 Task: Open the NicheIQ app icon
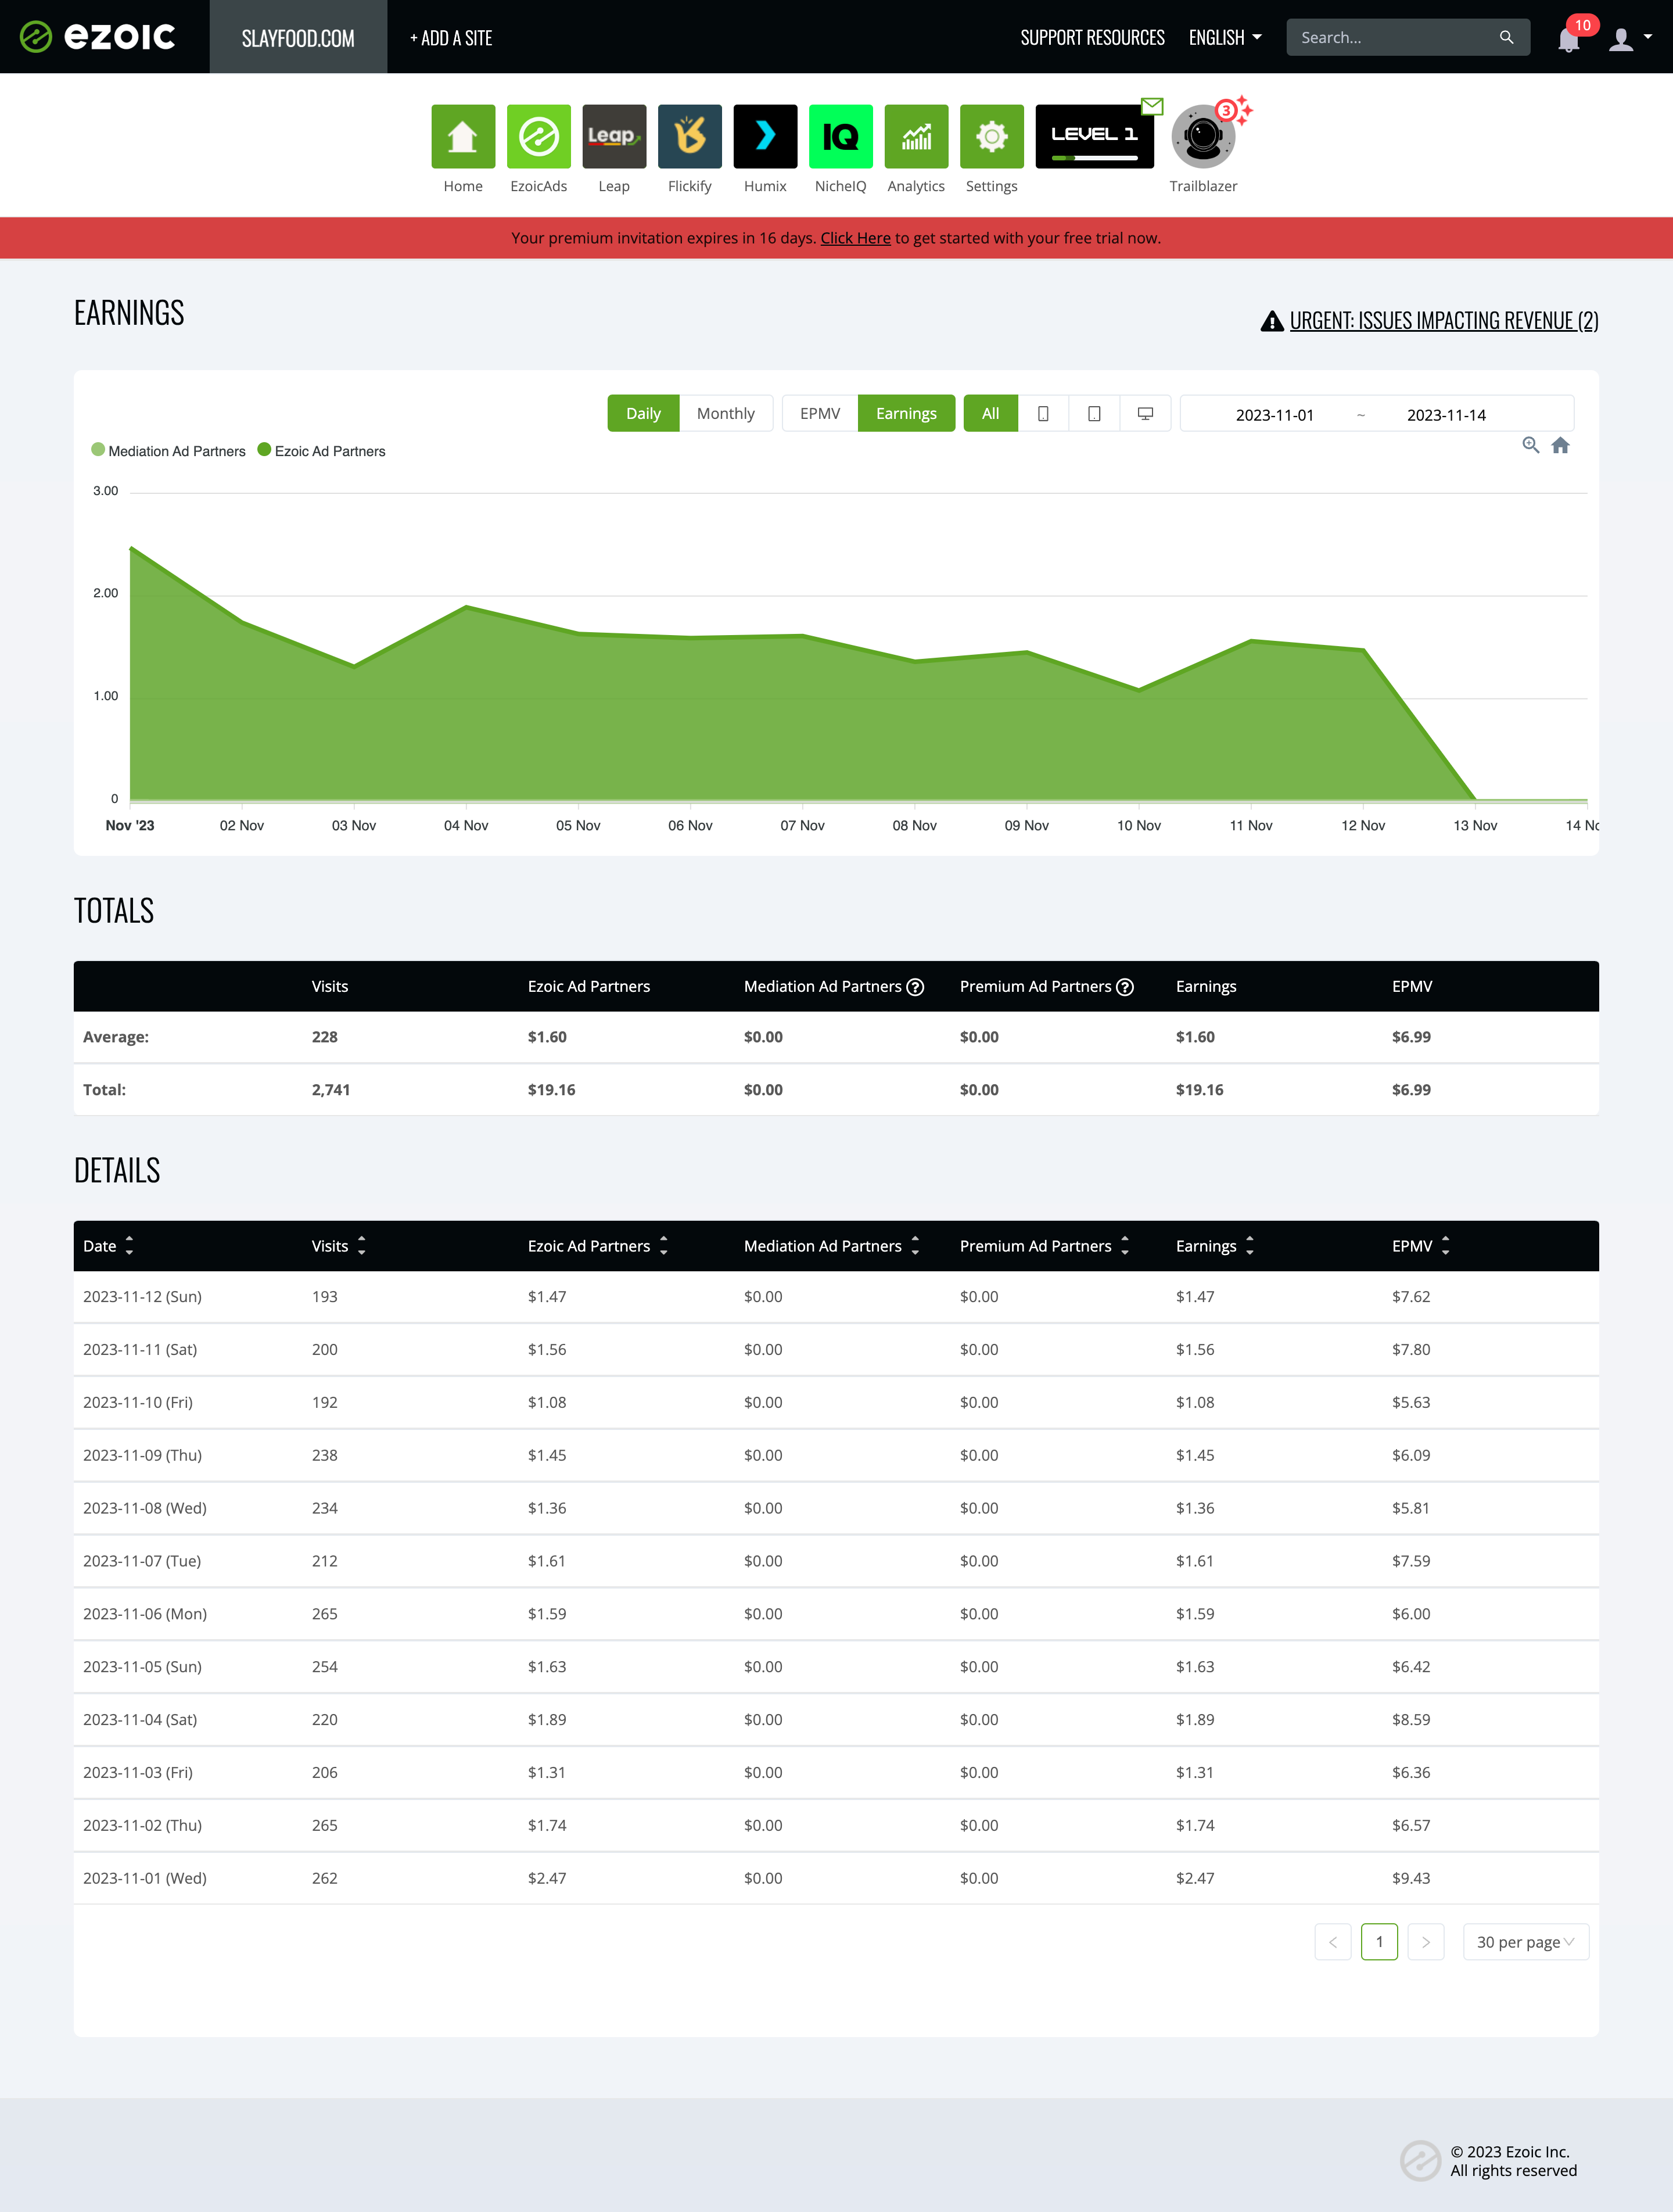840,136
